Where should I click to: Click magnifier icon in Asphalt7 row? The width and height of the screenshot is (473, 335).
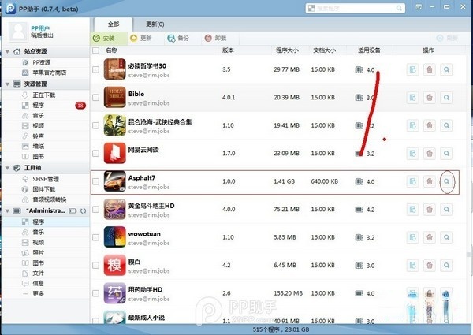[x=446, y=181]
